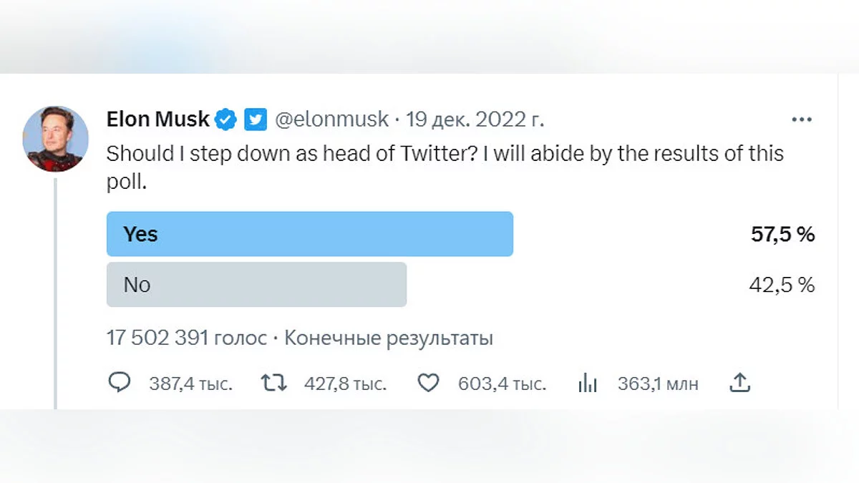Click the 363,1 млн views count
Viewport: 859px width, 483px height.
[658, 384]
